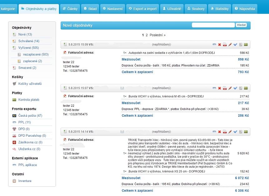The width and height of the screenshot is (269, 196).
Task: Go to page 2 of orders
Action: [147, 35]
